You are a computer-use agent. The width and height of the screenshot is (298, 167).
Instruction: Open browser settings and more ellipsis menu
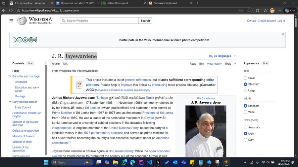pos(279,11)
